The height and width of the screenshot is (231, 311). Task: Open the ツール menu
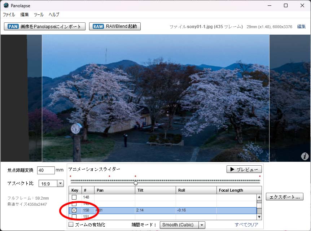tap(39, 15)
